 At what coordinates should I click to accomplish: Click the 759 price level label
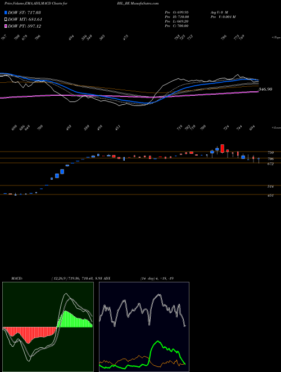(x=271, y=153)
